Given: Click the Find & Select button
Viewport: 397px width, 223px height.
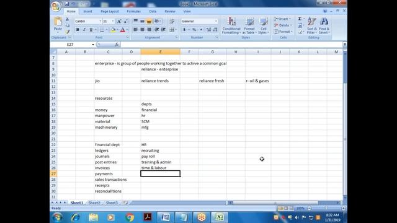Looking at the screenshot, I should pos(324,26).
